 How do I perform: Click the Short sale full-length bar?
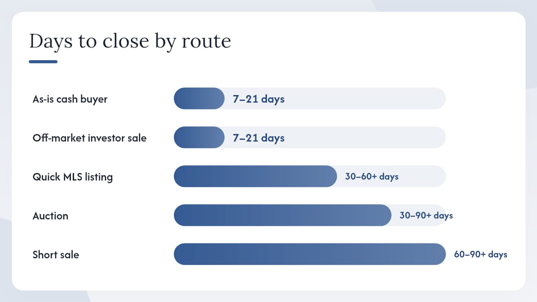[310, 254]
